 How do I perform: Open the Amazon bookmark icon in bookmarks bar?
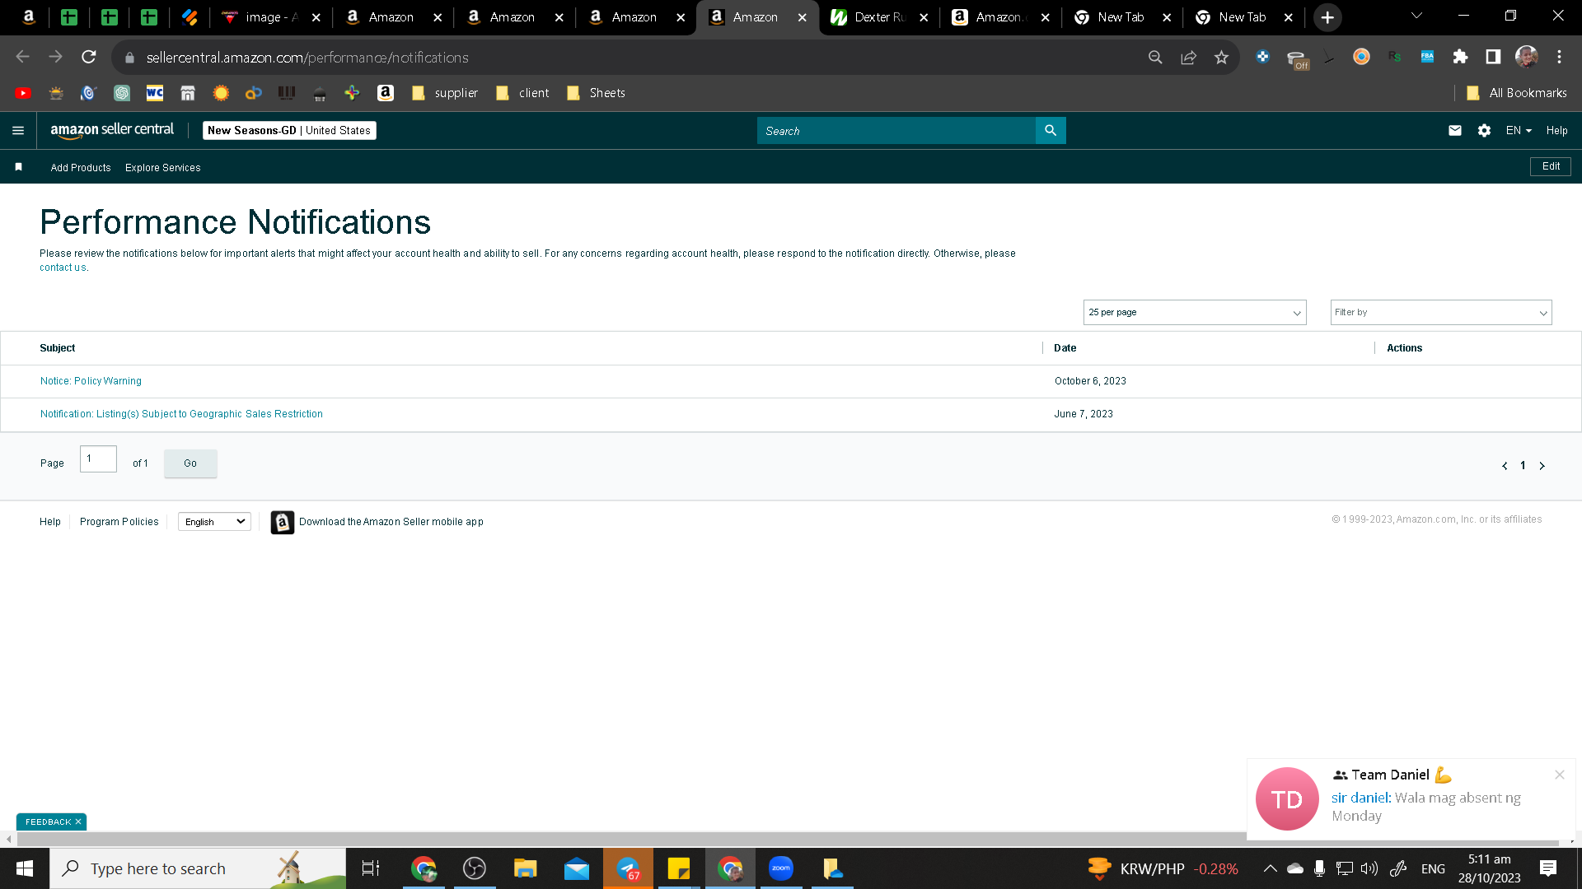point(385,93)
